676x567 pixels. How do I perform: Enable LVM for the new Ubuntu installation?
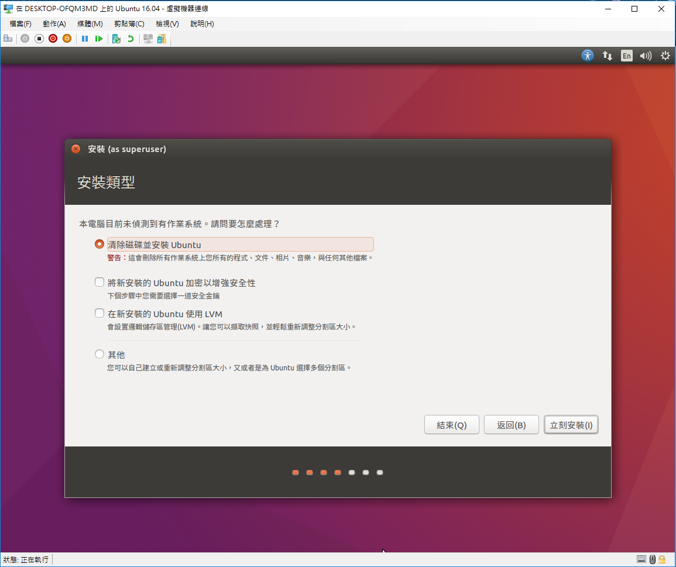click(99, 313)
